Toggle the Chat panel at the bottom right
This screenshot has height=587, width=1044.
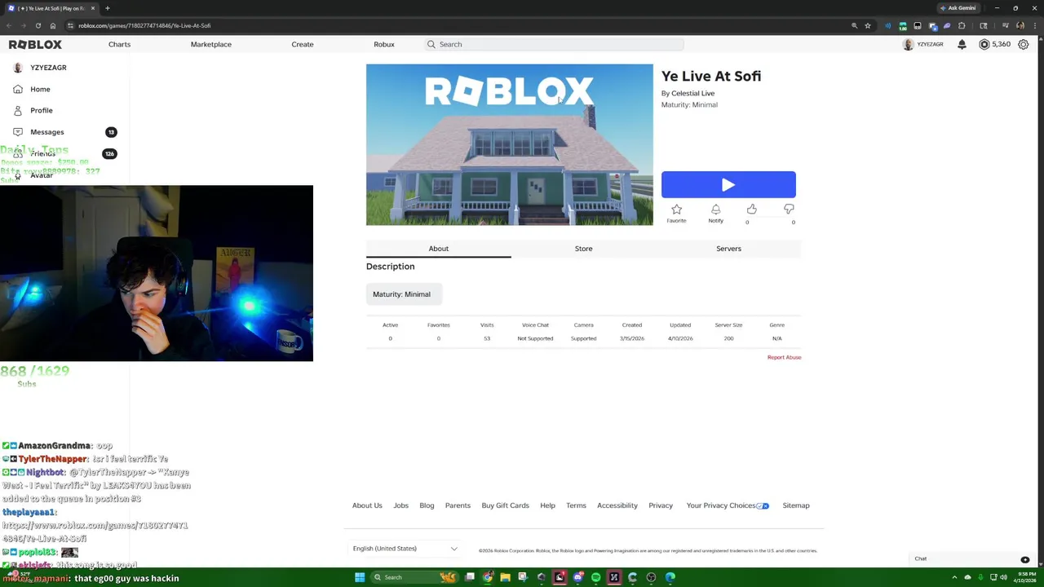971,558
